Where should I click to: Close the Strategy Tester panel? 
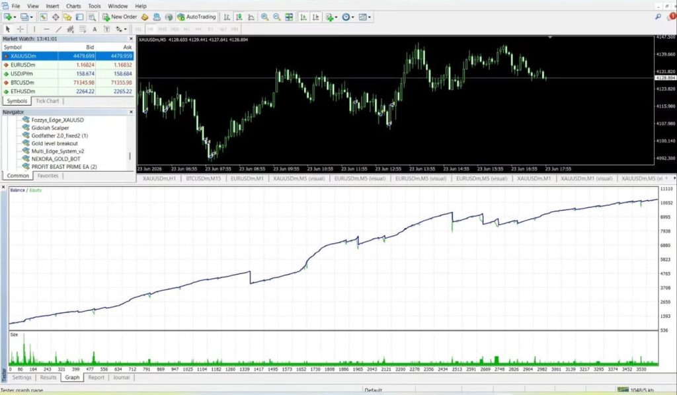[x=3, y=188]
